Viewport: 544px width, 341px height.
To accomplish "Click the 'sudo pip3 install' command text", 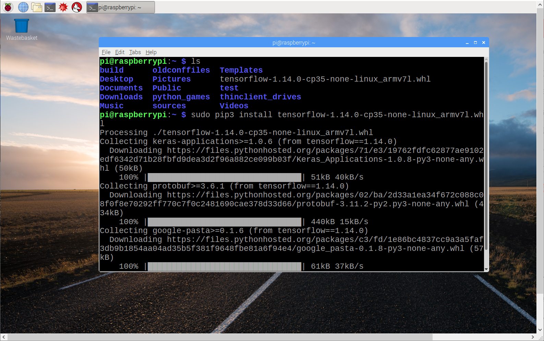I will [x=232, y=115].
